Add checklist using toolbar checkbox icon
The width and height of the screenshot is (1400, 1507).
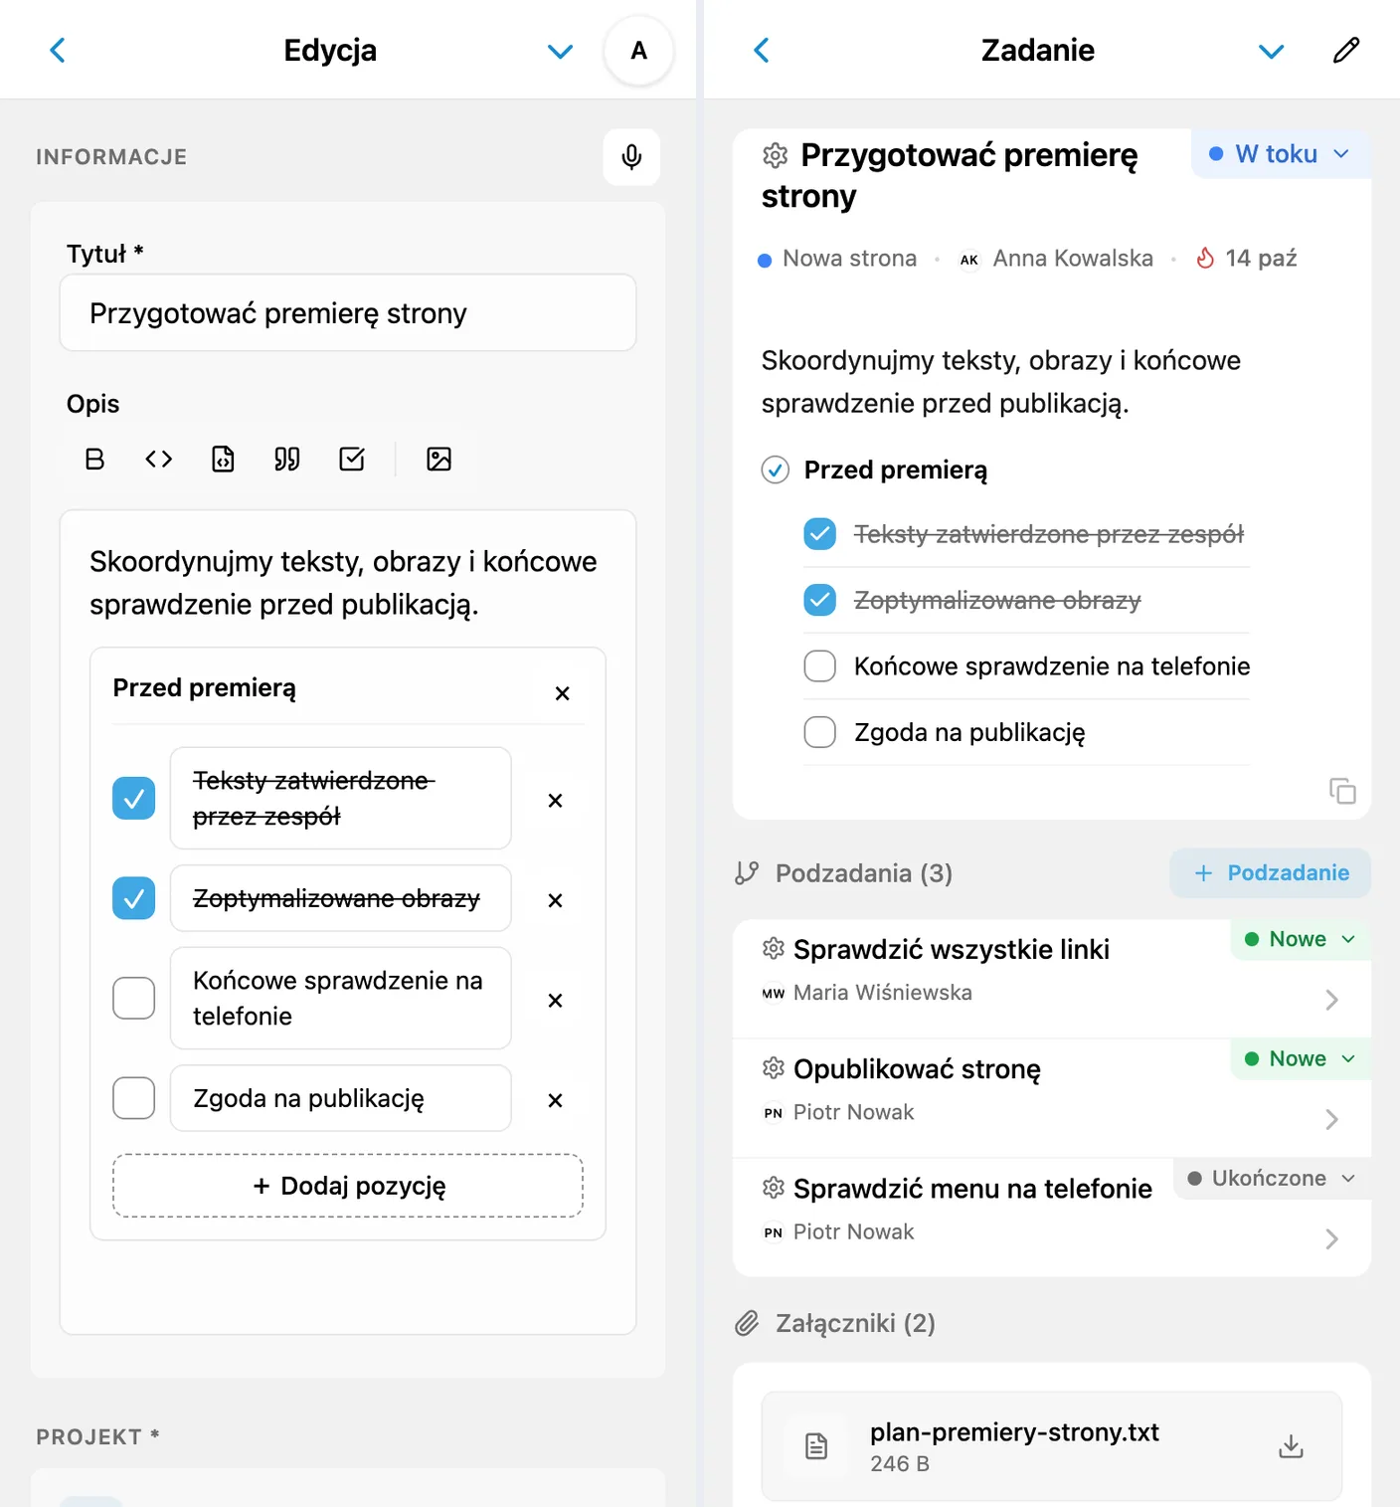(352, 459)
